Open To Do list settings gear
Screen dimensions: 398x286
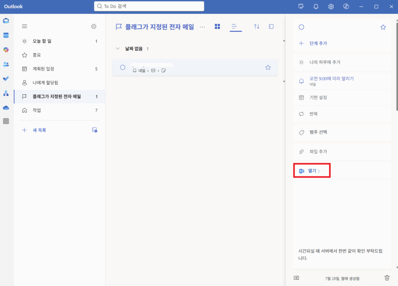94,26
